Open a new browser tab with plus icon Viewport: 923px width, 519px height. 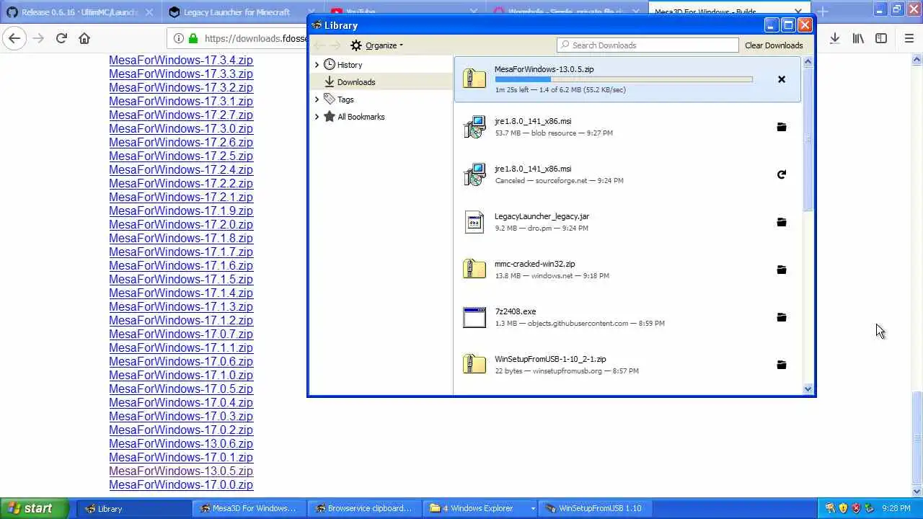point(823,12)
